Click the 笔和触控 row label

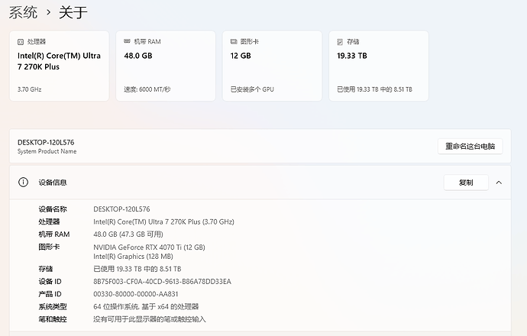[53, 319]
